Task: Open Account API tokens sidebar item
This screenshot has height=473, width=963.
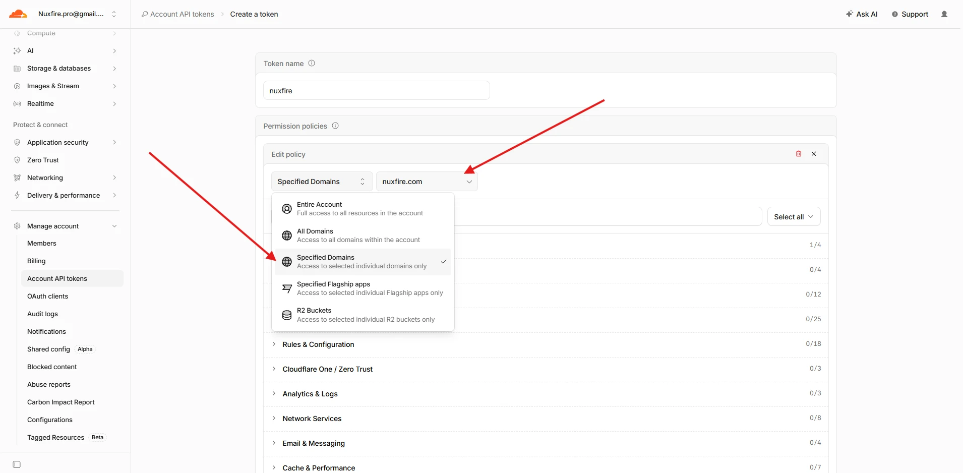Action: tap(73, 278)
